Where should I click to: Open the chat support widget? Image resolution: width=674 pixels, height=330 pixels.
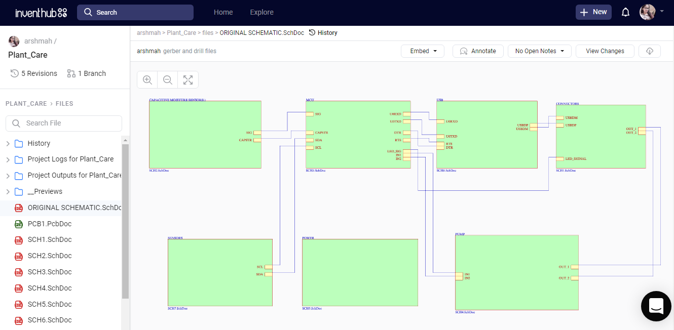coord(656,306)
